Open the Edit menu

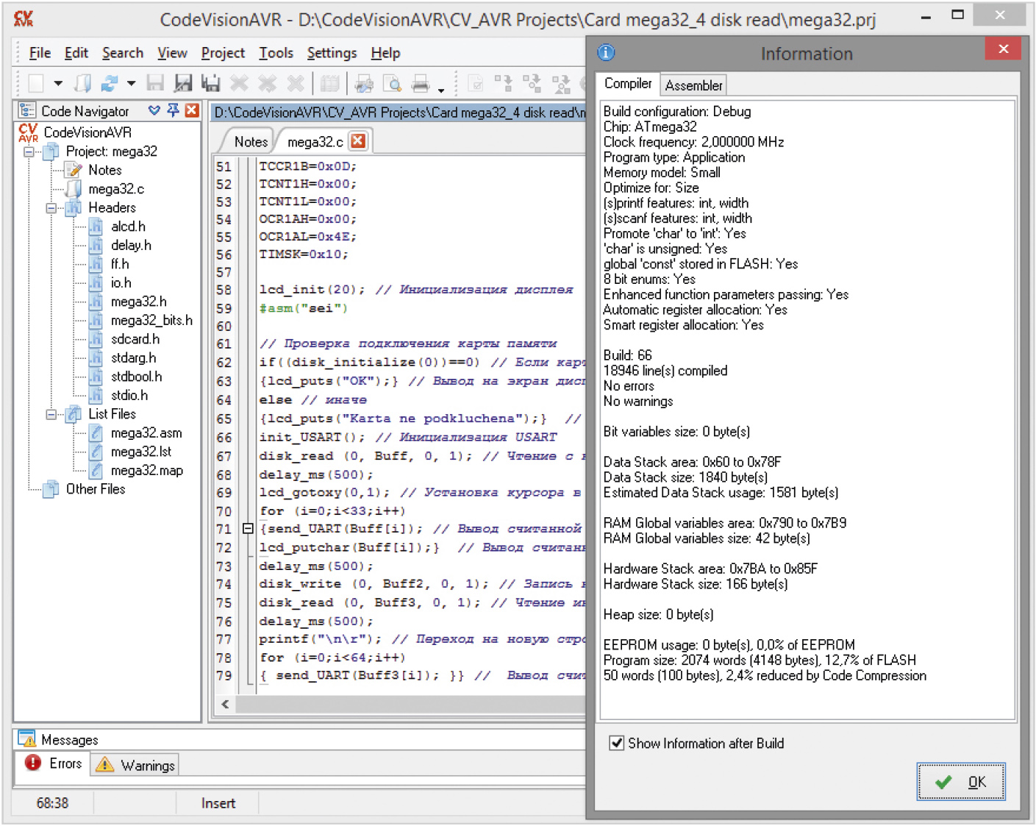[76, 53]
